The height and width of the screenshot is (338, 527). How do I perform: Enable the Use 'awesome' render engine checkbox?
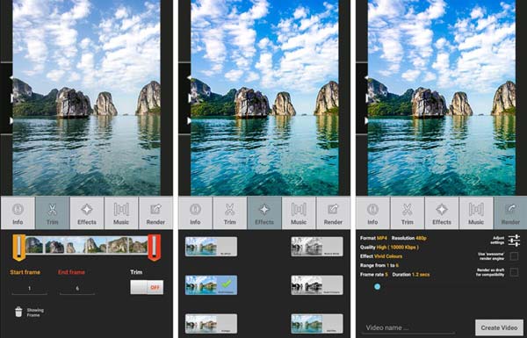(x=514, y=256)
